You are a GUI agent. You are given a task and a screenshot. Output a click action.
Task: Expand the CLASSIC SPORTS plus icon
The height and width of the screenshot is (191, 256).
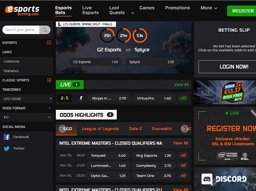[49, 80]
